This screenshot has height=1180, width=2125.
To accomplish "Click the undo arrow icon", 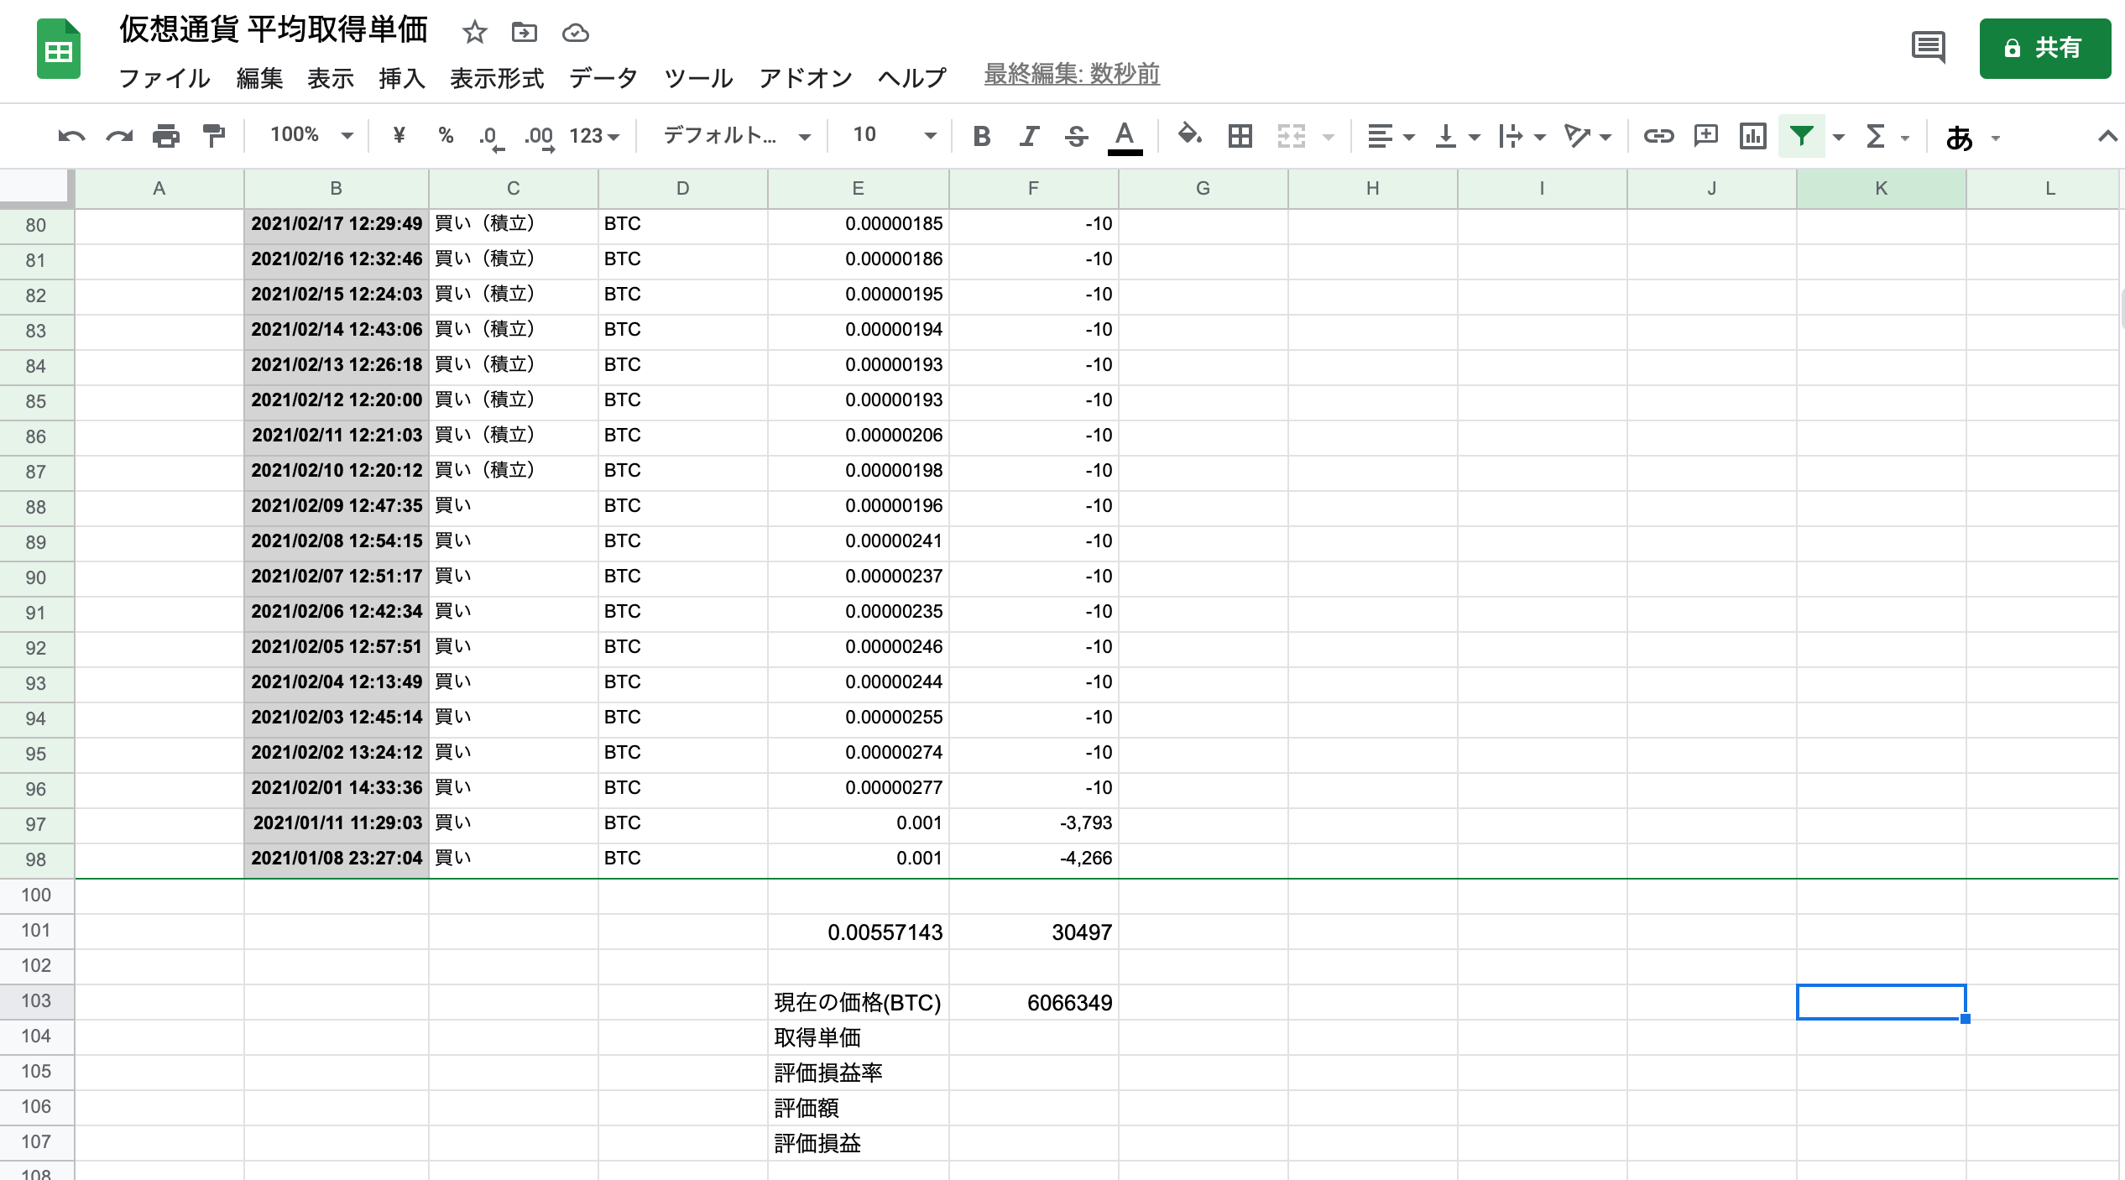I will coord(71,136).
